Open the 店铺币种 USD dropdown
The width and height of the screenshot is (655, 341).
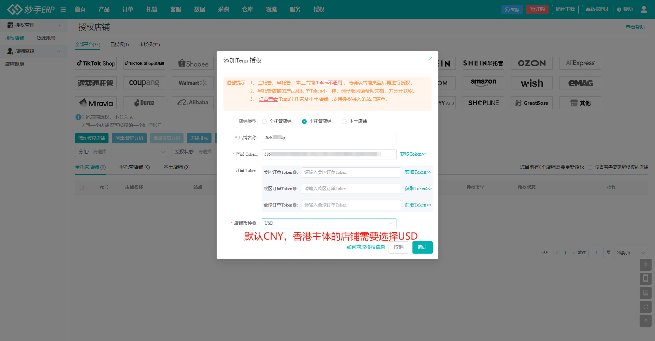329,223
